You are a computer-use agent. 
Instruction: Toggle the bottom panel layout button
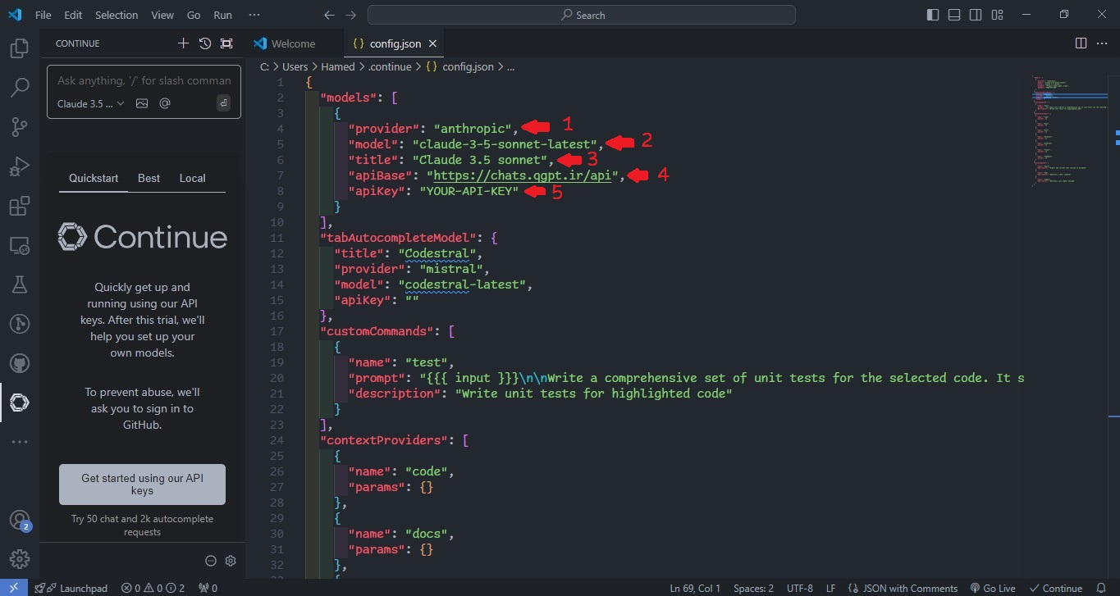click(x=954, y=15)
